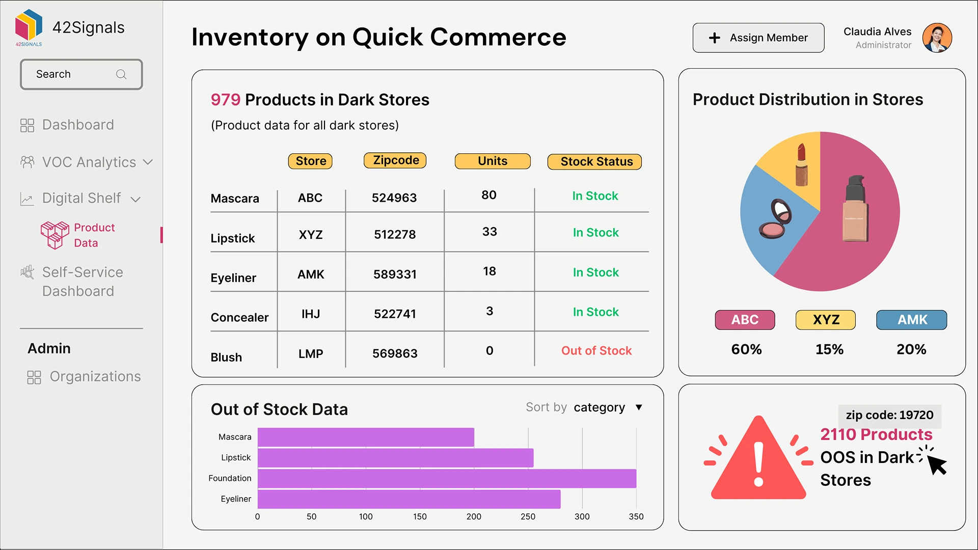This screenshot has width=978, height=550.
Task: Click the Assign Member button
Action: (758, 38)
